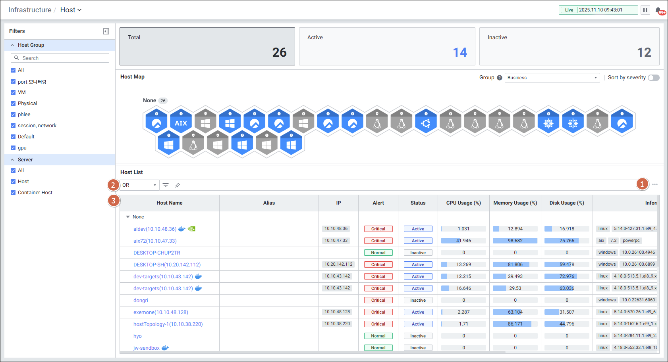This screenshot has width=668, height=362.
Task: Collapse the Host Group filter section
Action: click(x=12, y=45)
